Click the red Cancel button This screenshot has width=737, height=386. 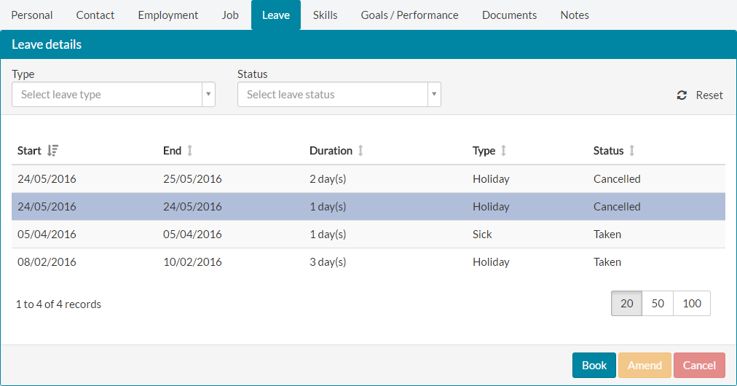699,366
